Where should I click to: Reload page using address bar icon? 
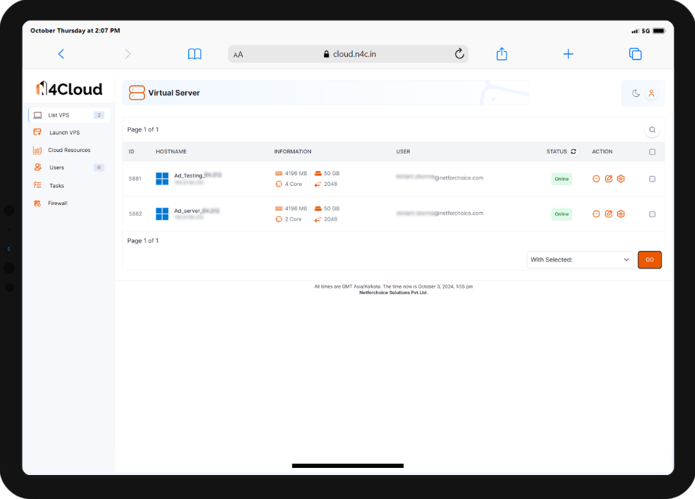459,54
